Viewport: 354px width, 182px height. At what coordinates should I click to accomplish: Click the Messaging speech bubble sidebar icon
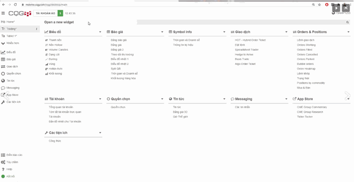[x=3, y=88]
